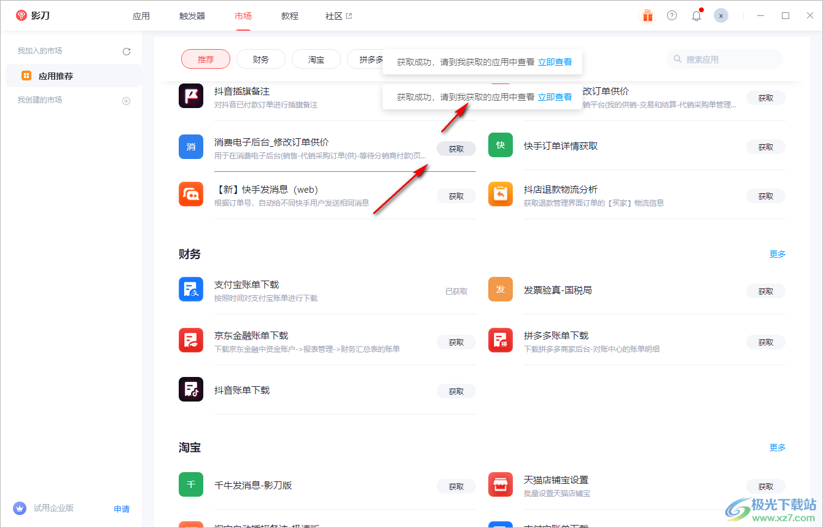This screenshot has width=823, height=528.
Task: Get the 千牛发消息-影刀版 app
Action: coord(456,486)
